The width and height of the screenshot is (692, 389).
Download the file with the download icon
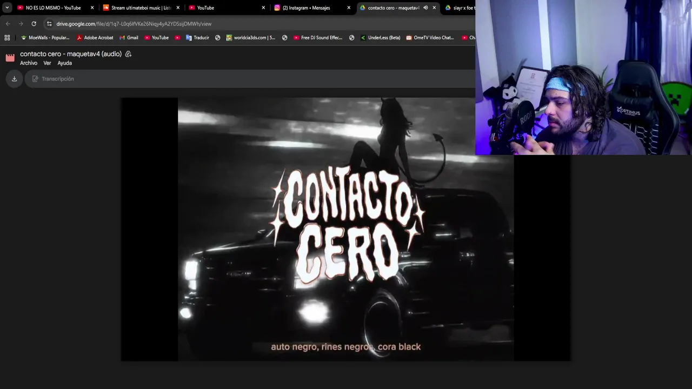[x=14, y=79]
